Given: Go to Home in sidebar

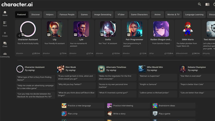Looking at the screenshot, I should (x=5, y=13).
